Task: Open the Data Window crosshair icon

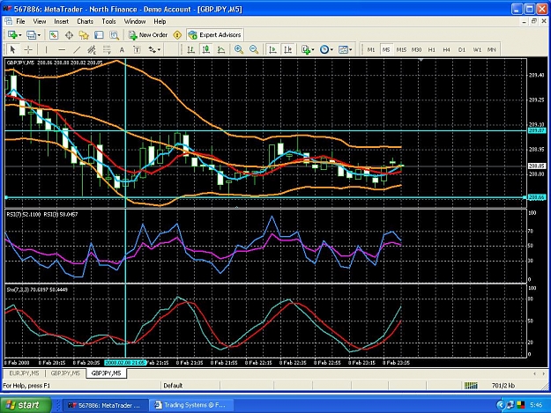Action: click(x=69, y=35)
